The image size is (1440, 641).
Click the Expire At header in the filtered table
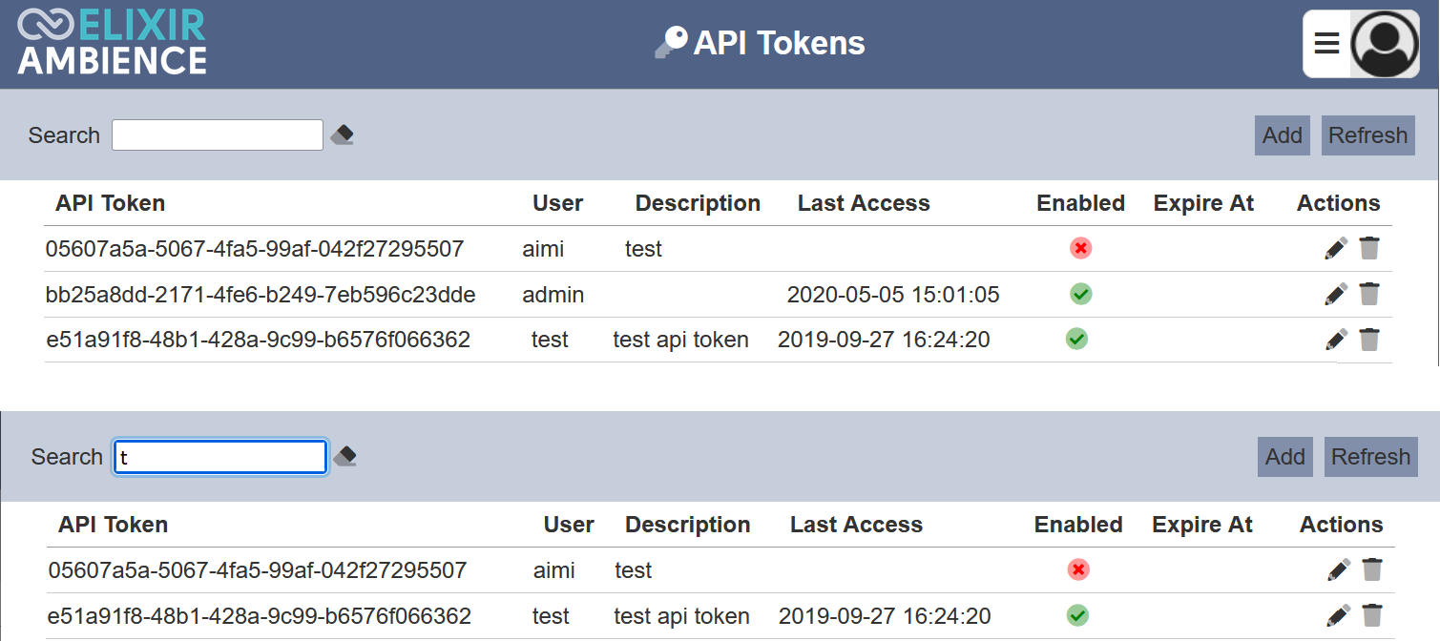[x=1201, y=525]
